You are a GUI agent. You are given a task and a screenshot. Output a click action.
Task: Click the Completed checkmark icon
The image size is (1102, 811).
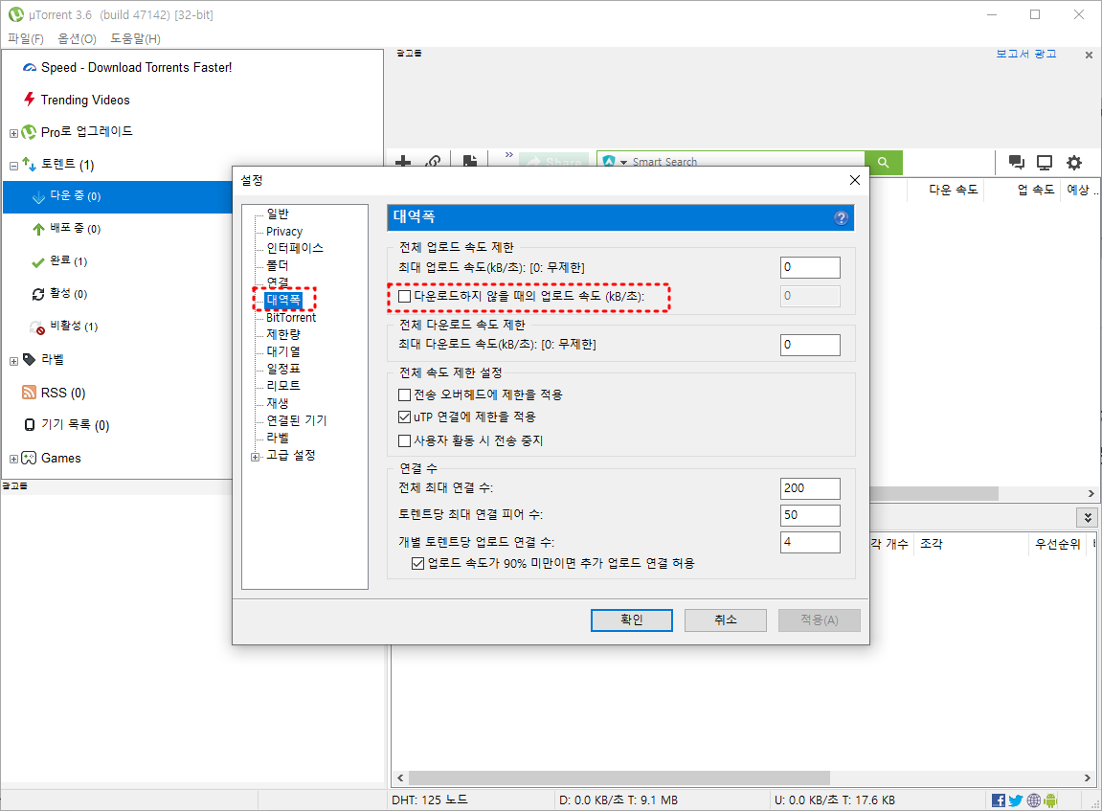[x=38, y=262]
